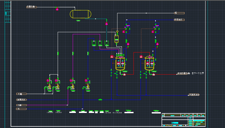Click the rightmost pump symbol in pump row
Screen dimensions: 225x128
tap(88, 87)
